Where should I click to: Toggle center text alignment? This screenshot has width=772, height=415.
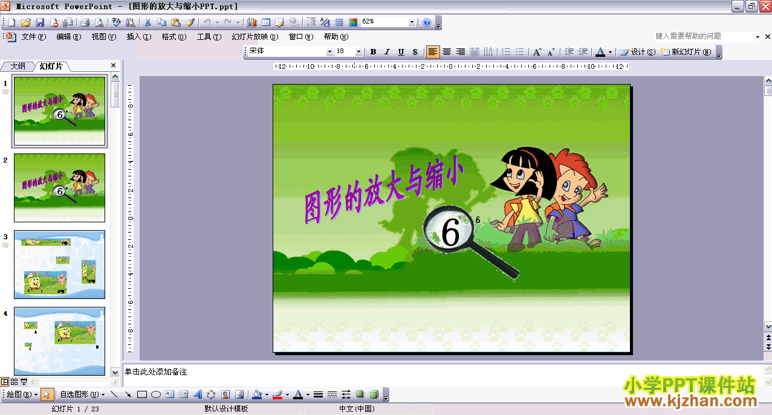pos(447,51)
